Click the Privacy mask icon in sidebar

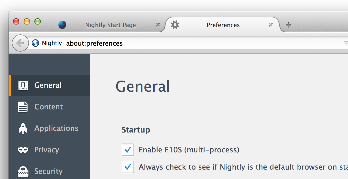tap(23, 150)
